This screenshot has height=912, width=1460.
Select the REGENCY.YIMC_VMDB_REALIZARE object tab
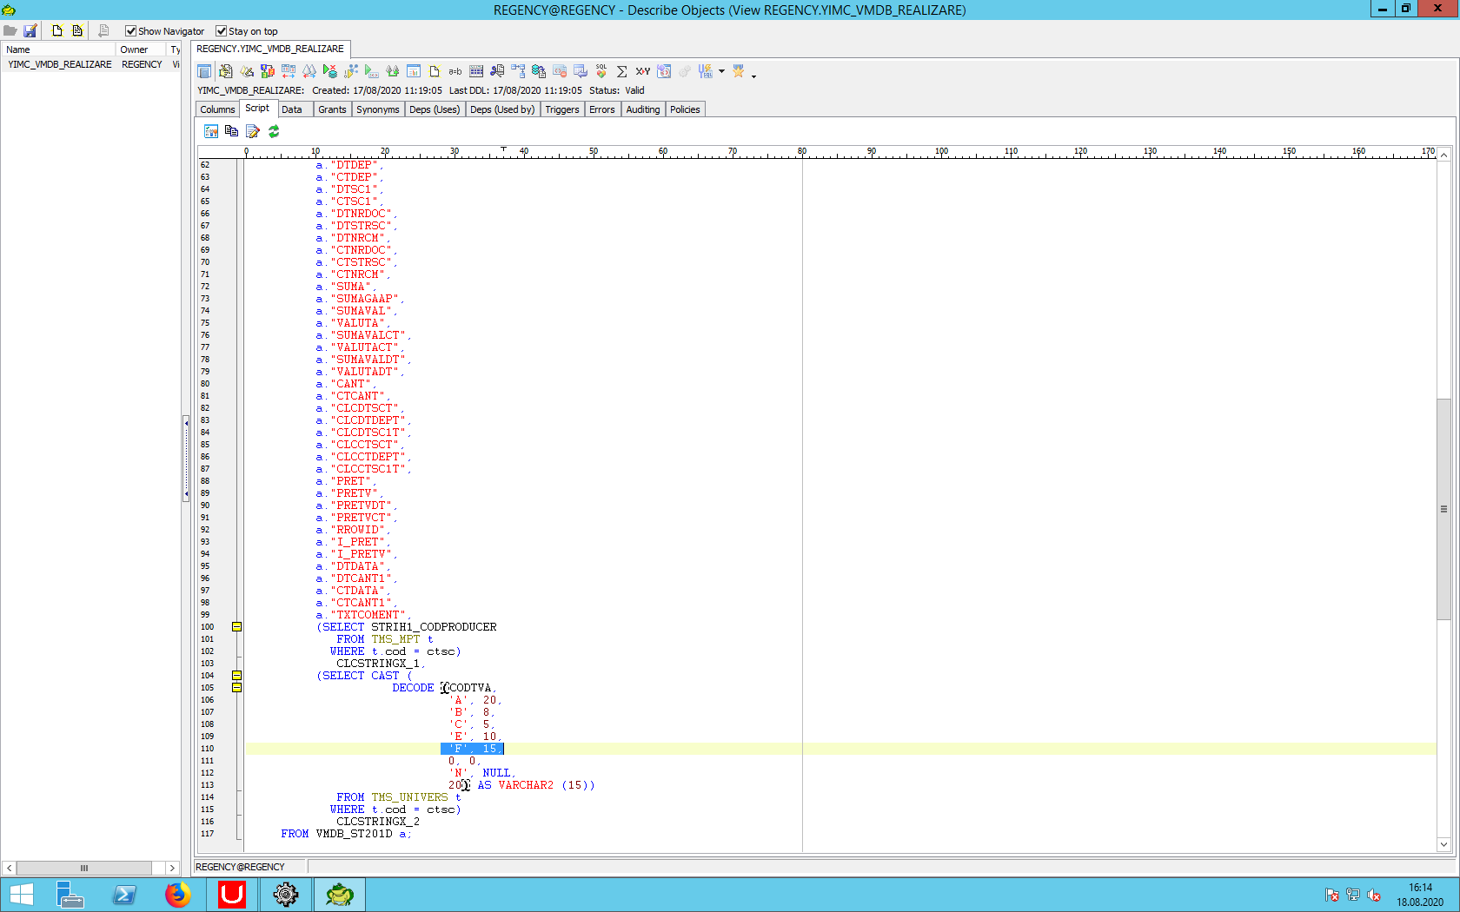tap(270, 49)
